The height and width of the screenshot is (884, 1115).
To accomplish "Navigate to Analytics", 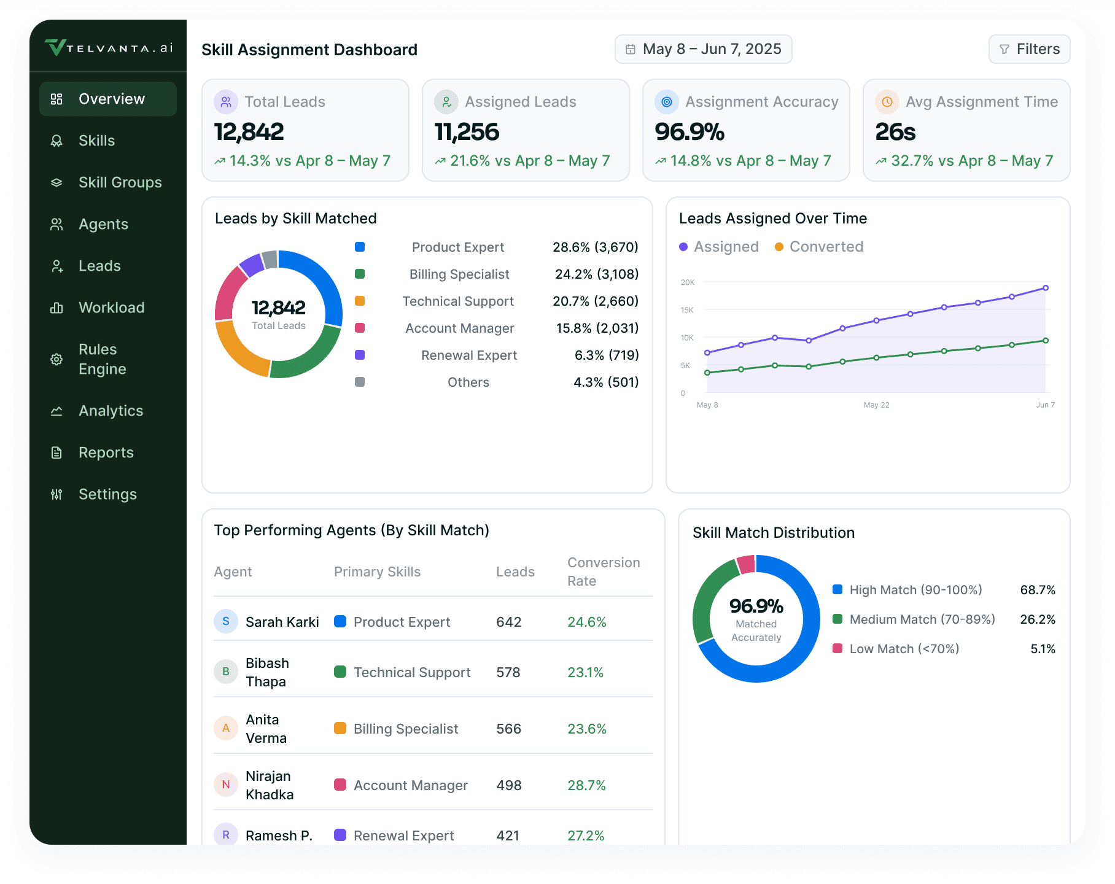I will (x=108, y=411).
